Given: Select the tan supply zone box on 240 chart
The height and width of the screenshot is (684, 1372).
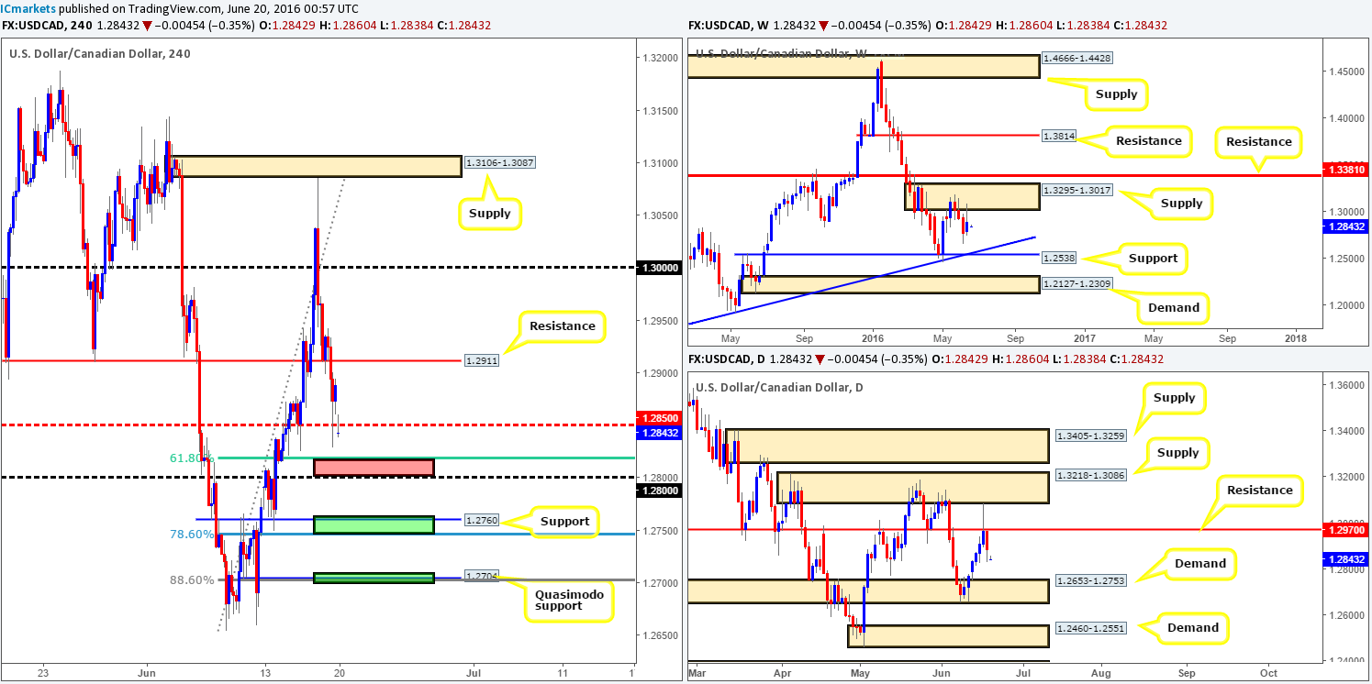Looking at the screenshot, I should point(317,166).
